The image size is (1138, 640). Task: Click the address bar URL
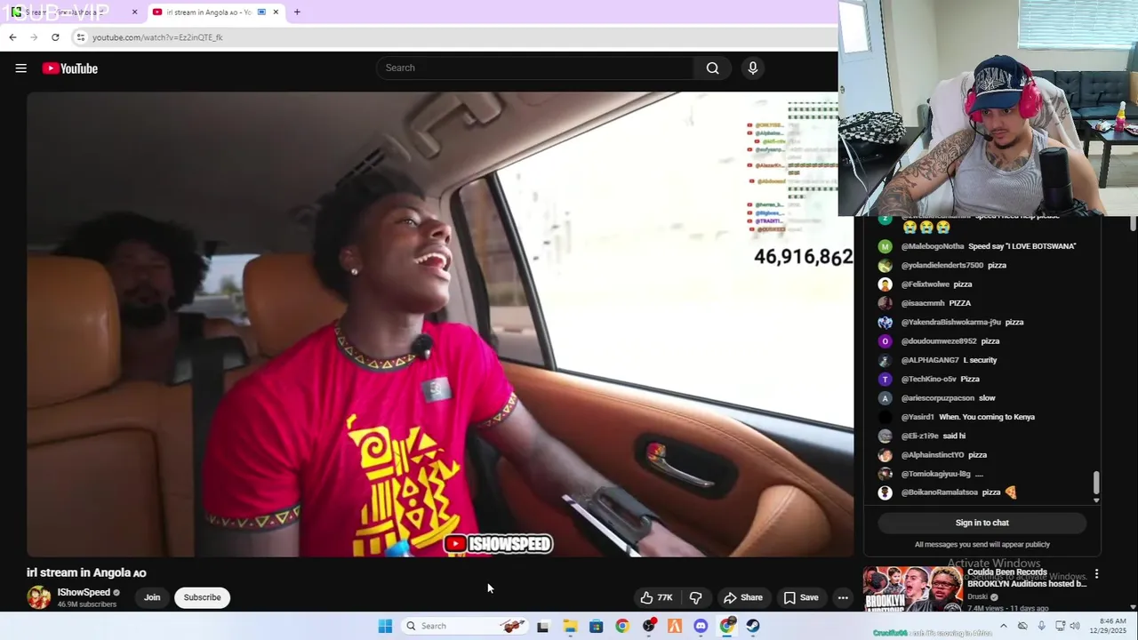tap(157, 37)
